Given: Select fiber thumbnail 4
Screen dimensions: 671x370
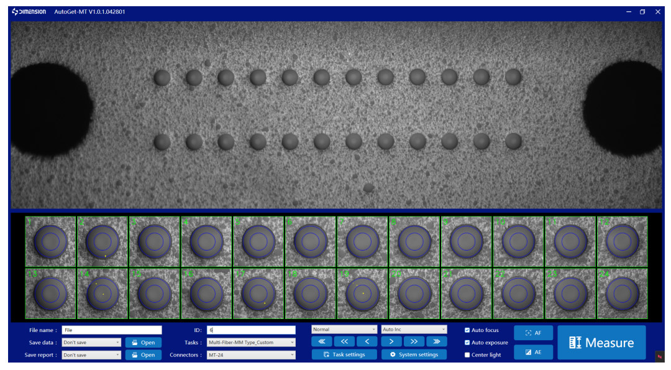Looking at the screenshot, I should (206, 241).
